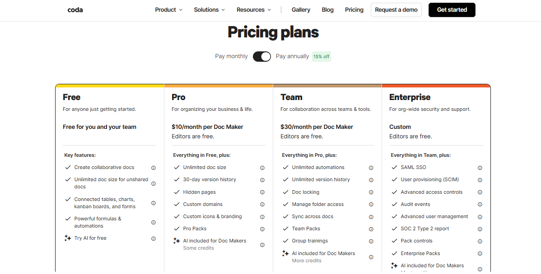Open info icon for Try AI for free
This screenshot has width=541, height=274.
pyautogui.click(x=154, y=238)
